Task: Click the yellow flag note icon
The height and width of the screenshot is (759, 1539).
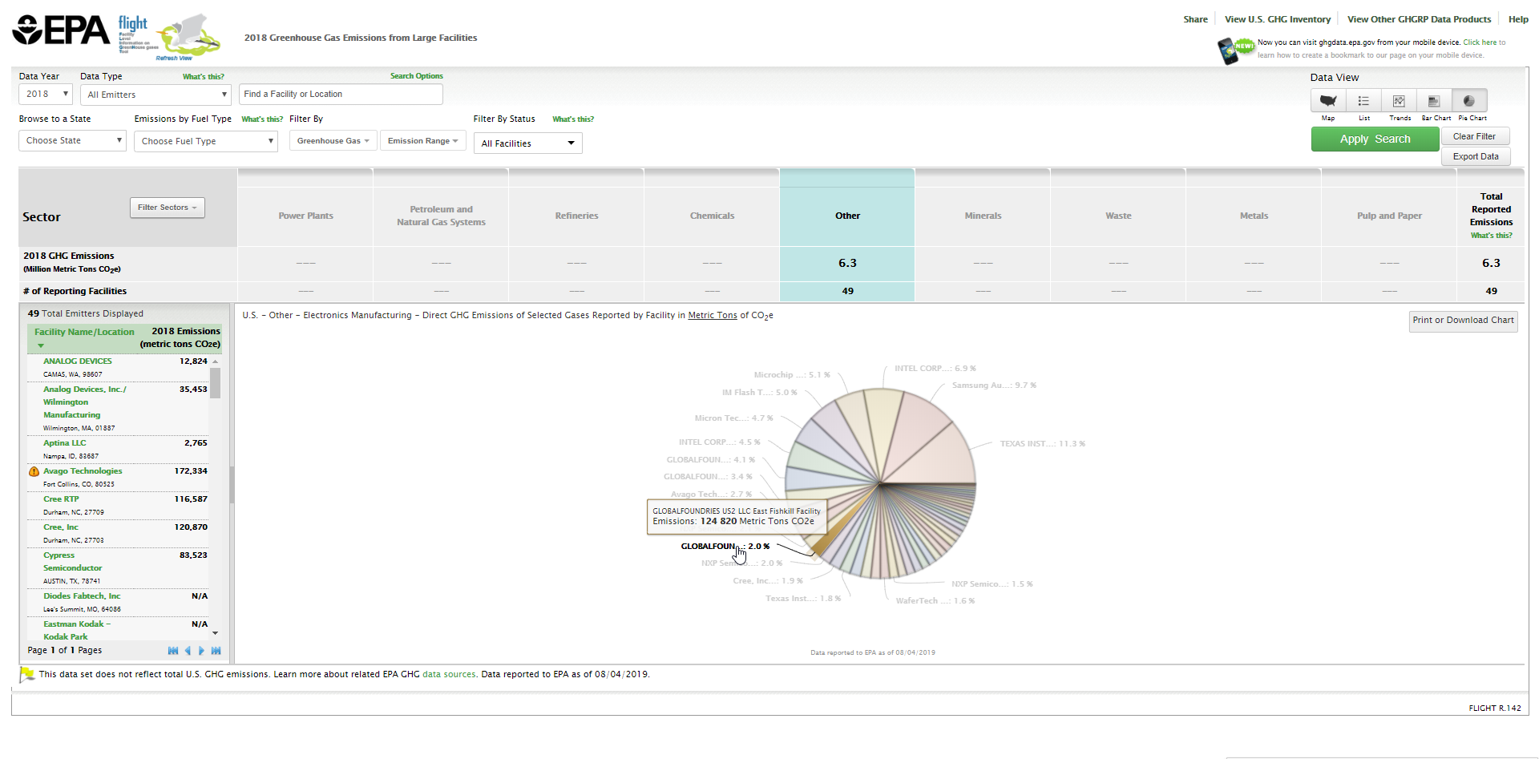Action: click(x=27, y=675)
